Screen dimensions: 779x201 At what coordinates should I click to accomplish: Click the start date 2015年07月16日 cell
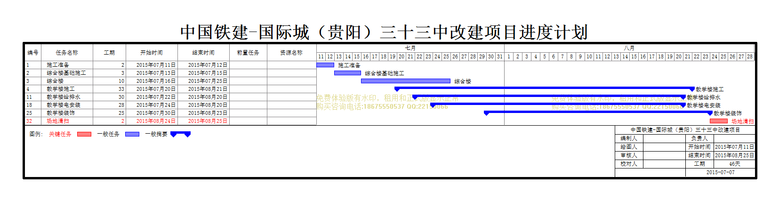(x=152, y=81)
